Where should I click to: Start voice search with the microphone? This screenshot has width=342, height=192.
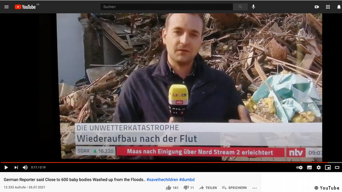pyautogui.click(x=253, y=7)
